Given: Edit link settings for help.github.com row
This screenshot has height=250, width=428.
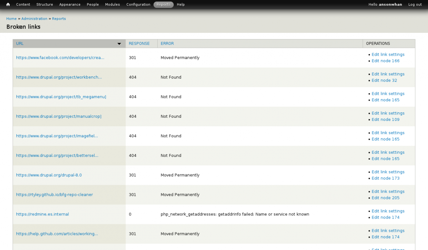Looking at the screenshot, I should (x=388, y=231).
